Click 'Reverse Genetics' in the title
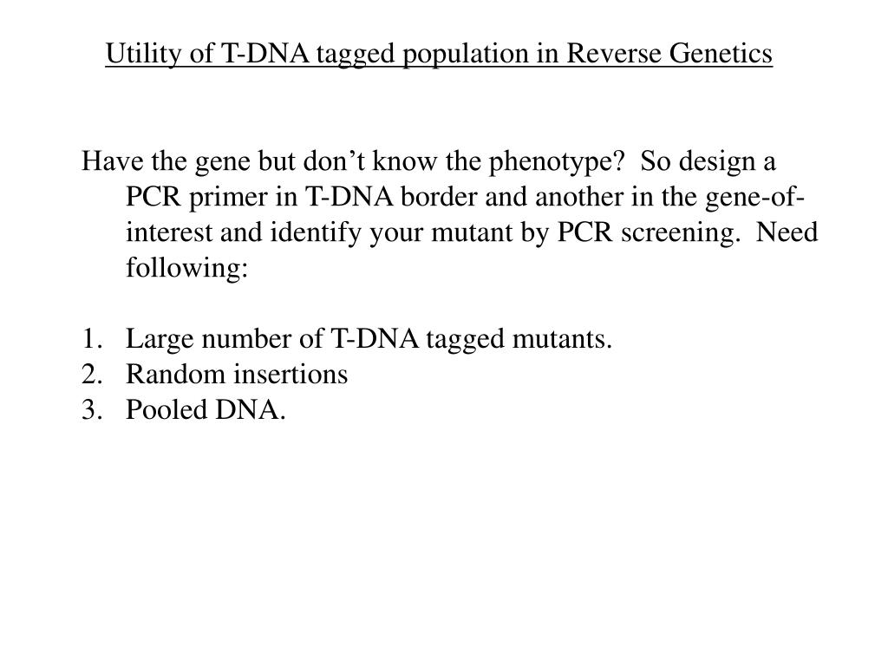 tap(669, 54)
